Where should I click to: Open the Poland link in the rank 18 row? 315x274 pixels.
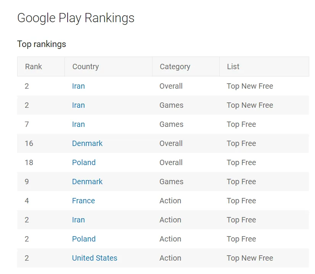tap(84, 162)
